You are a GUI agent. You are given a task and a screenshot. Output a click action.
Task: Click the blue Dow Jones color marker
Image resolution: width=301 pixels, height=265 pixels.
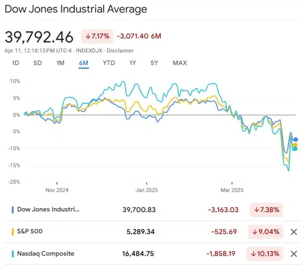click(x=13, y=210)
